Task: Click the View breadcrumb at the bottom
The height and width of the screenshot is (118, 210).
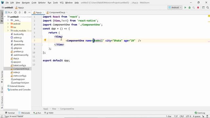Action: click(x=54, y=109)
